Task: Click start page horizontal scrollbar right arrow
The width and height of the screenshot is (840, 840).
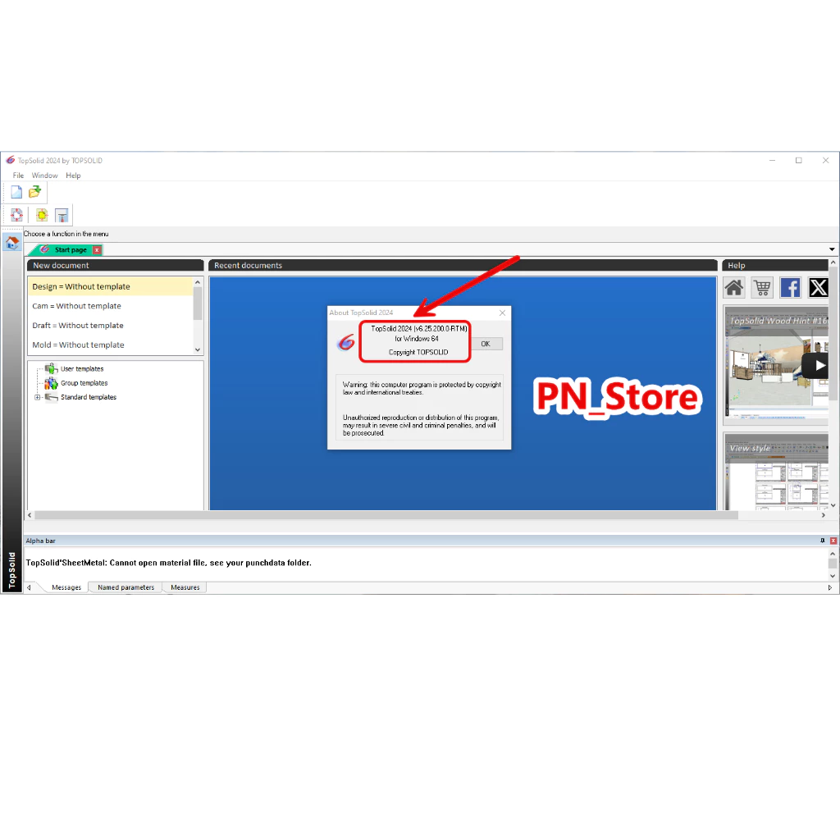Action: [x=824, y=515]
